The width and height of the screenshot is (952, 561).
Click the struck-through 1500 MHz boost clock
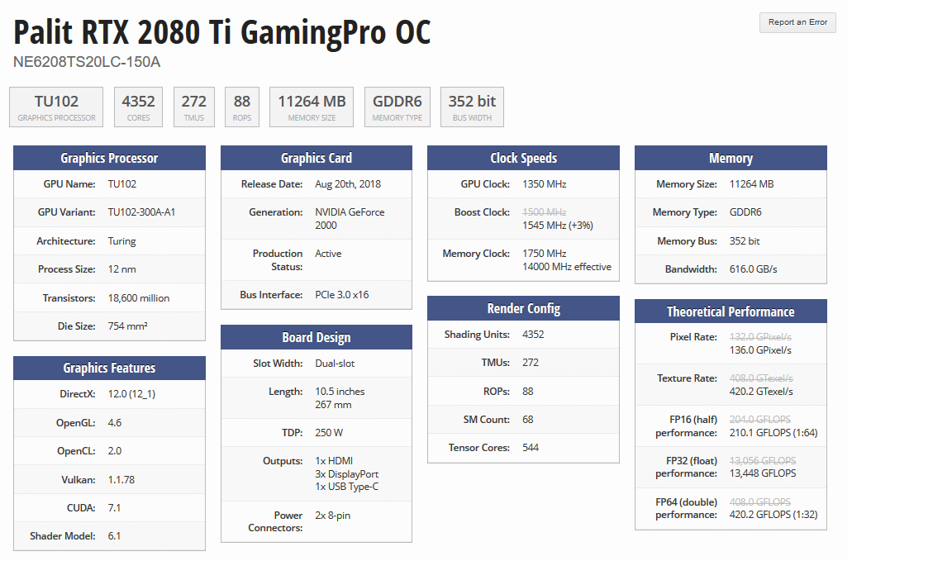[x=544, y=212]
